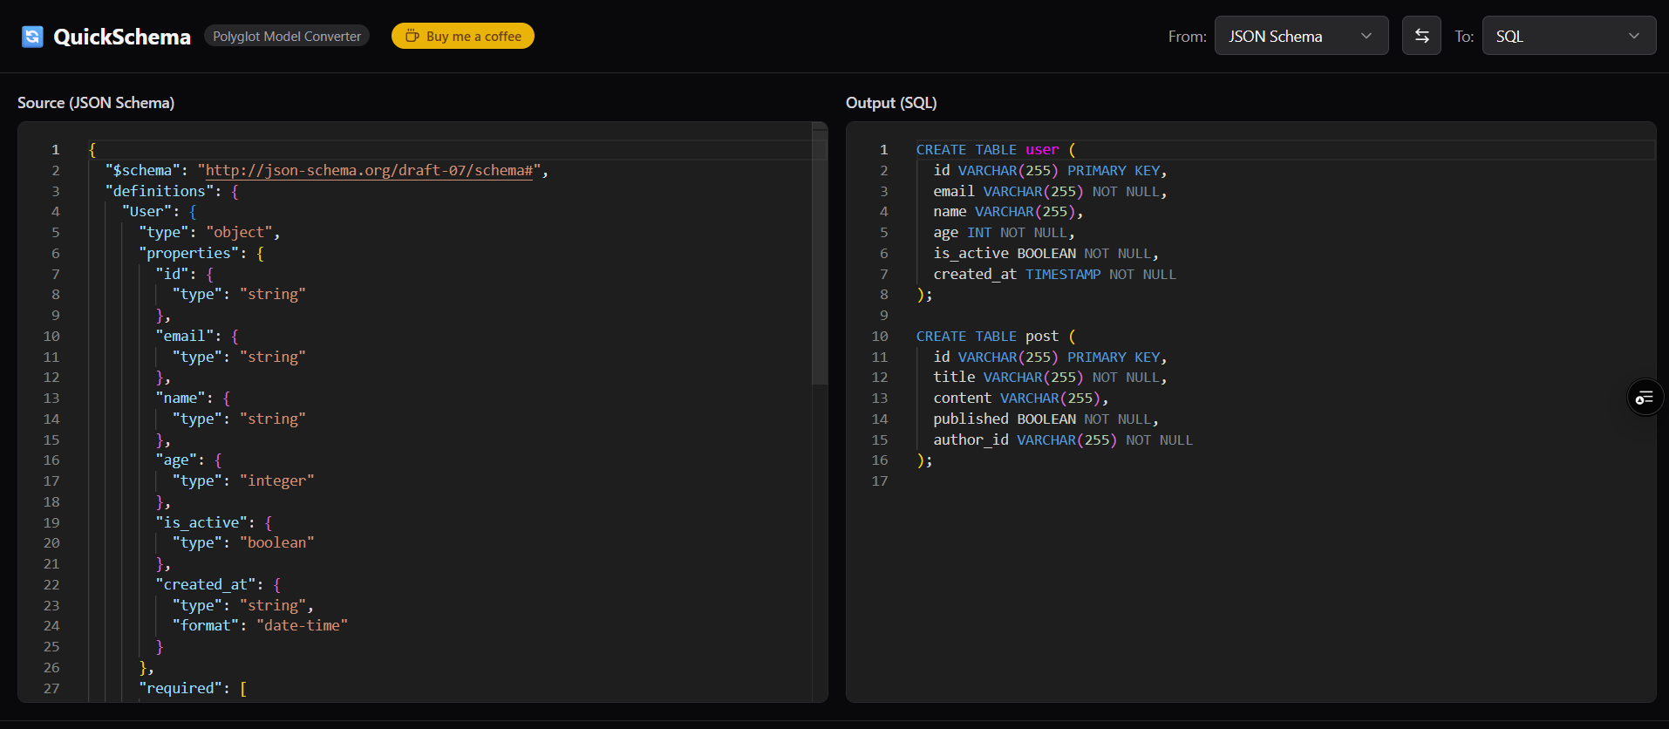Click the source editor vertical scrollbar
The image size is (1669, 729).
tap(820, 257)
